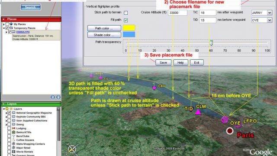Enable the Lodging layer checkbox
The image size is (277, 156).
pyautogui.click(x=9, y=128)
